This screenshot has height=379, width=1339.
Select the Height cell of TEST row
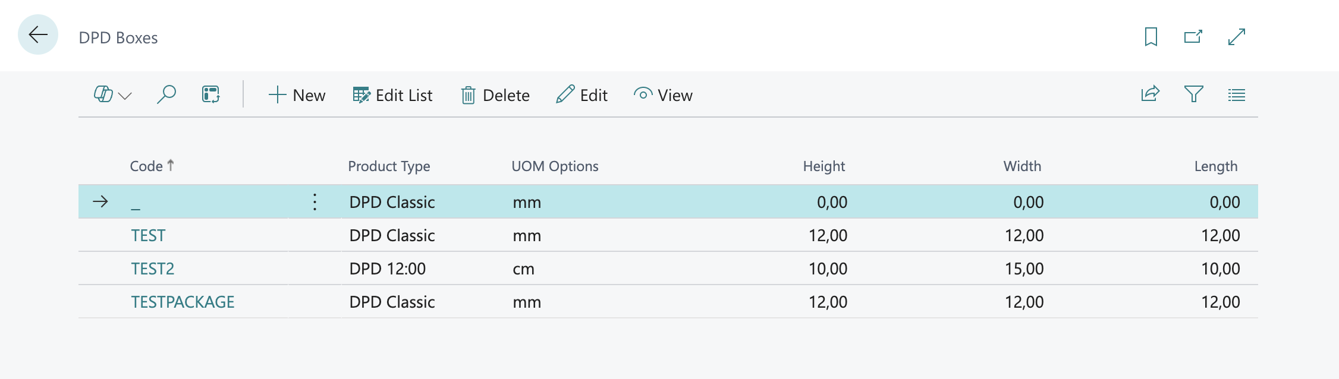[828, 235]
